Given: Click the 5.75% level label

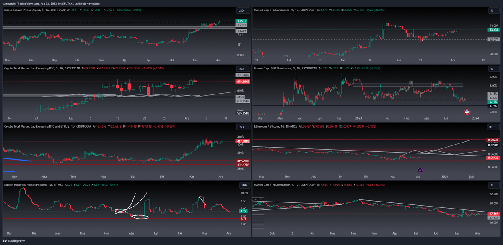Looking at the screenshot, I should click(493, 106).
